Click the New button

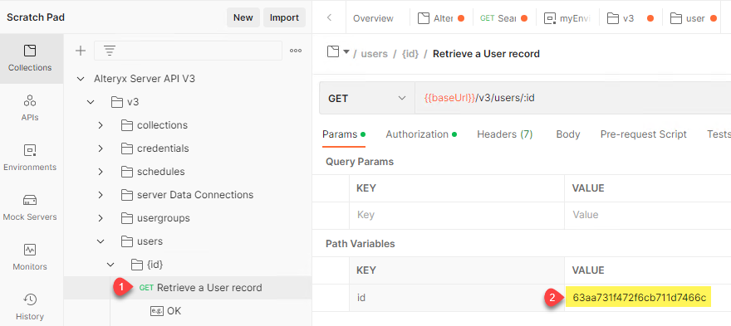pos(243,17)
